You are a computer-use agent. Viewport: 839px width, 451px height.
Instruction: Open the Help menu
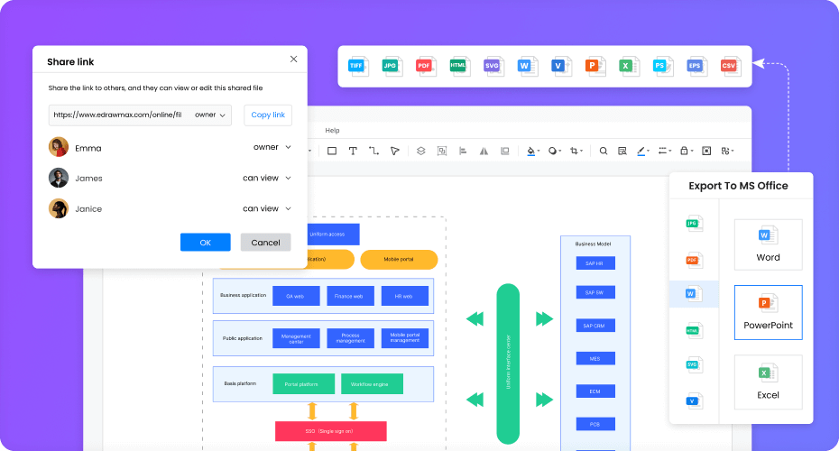click(332, 131)
